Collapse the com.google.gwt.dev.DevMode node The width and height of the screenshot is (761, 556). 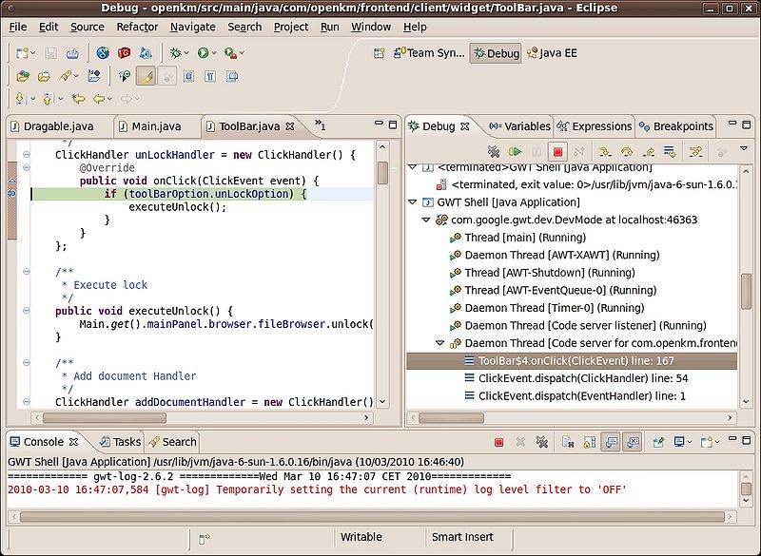(426, 220)
